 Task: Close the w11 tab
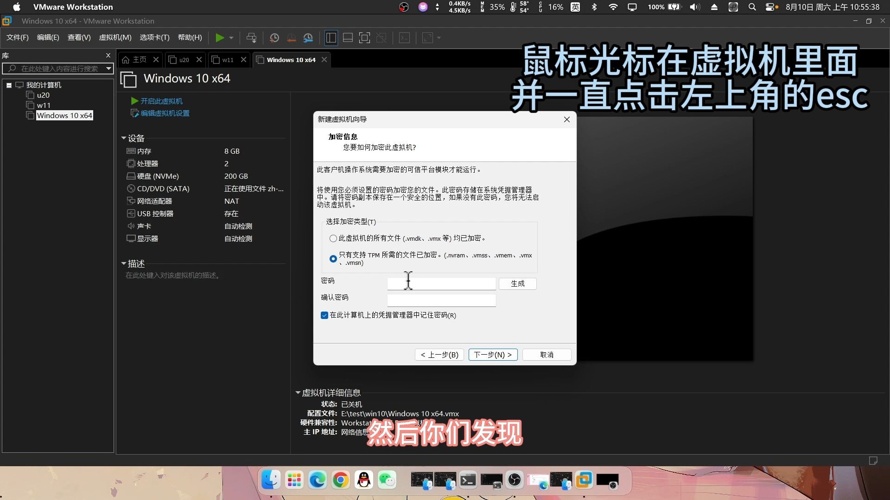(243, 60)
